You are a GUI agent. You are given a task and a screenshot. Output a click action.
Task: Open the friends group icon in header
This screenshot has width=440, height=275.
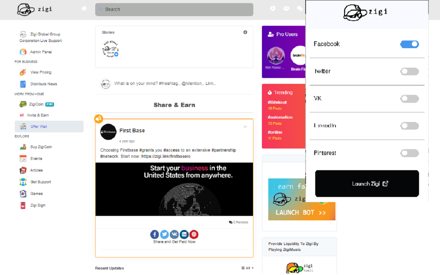coord(286,8)
